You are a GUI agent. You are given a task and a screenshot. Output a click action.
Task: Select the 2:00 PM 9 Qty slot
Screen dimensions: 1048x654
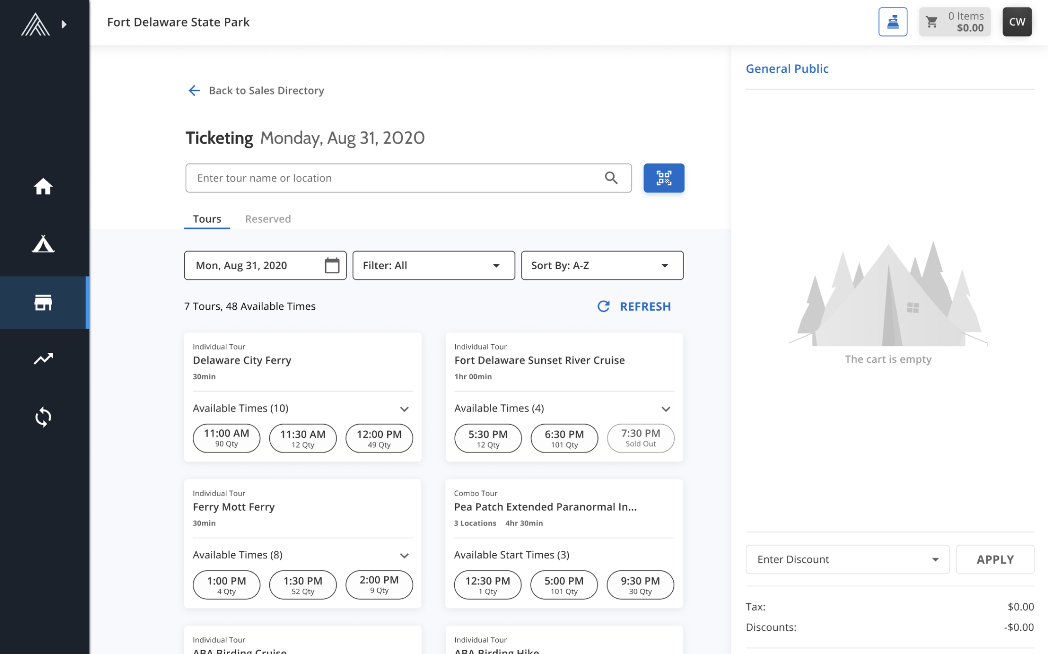[379, 585]
